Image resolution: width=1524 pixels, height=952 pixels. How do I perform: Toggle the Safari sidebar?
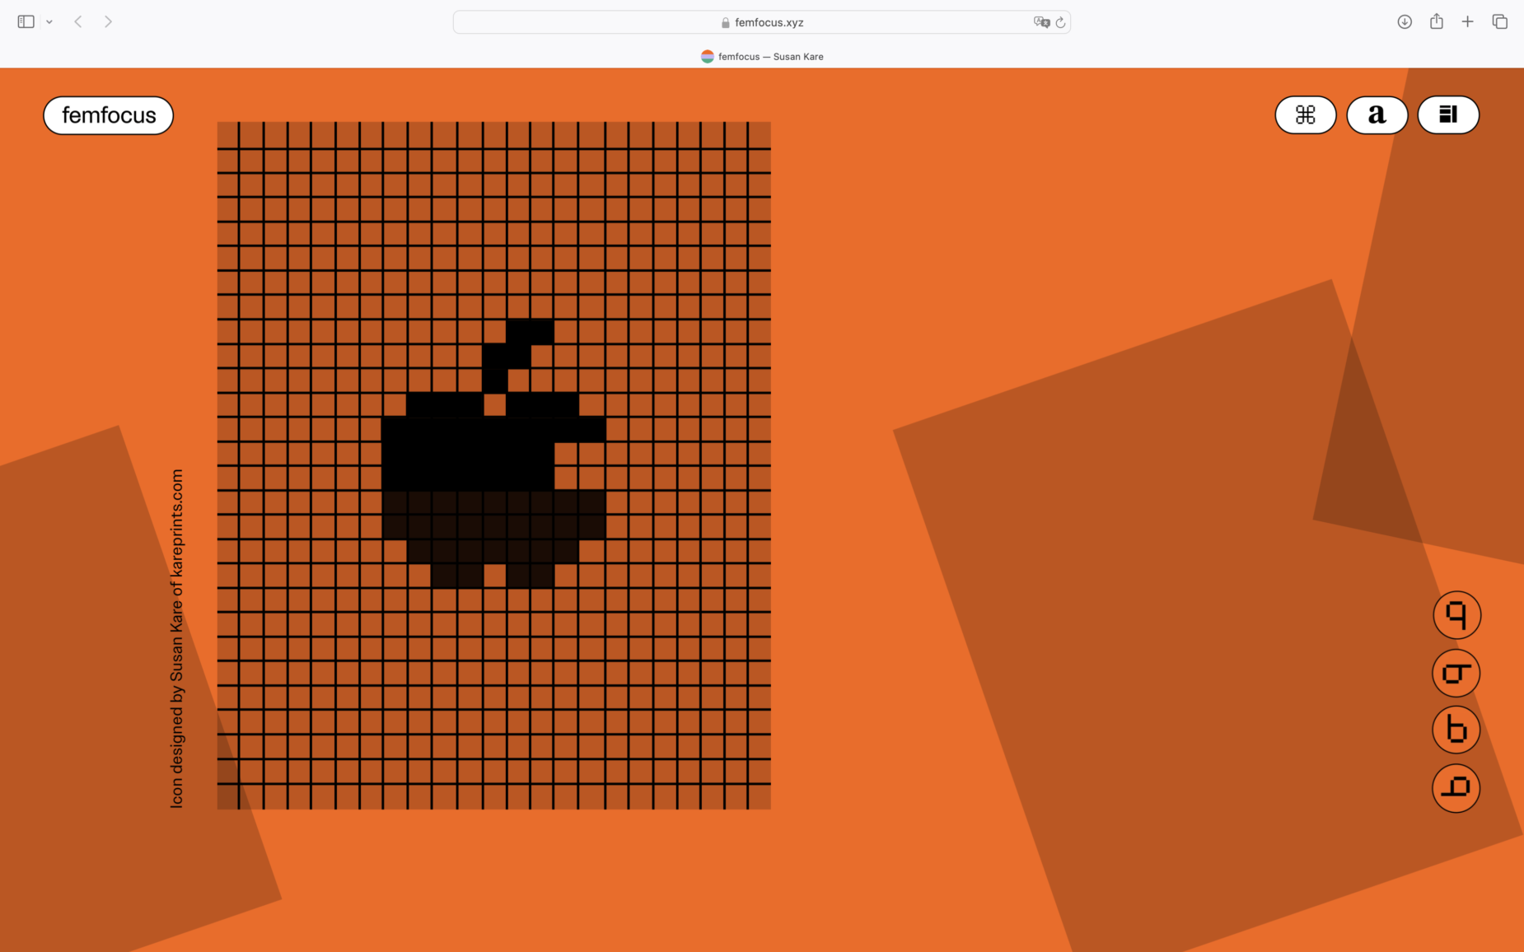(26, 22)
